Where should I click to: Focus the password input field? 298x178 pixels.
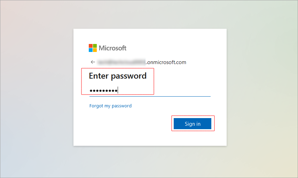(x=150, y=91)
